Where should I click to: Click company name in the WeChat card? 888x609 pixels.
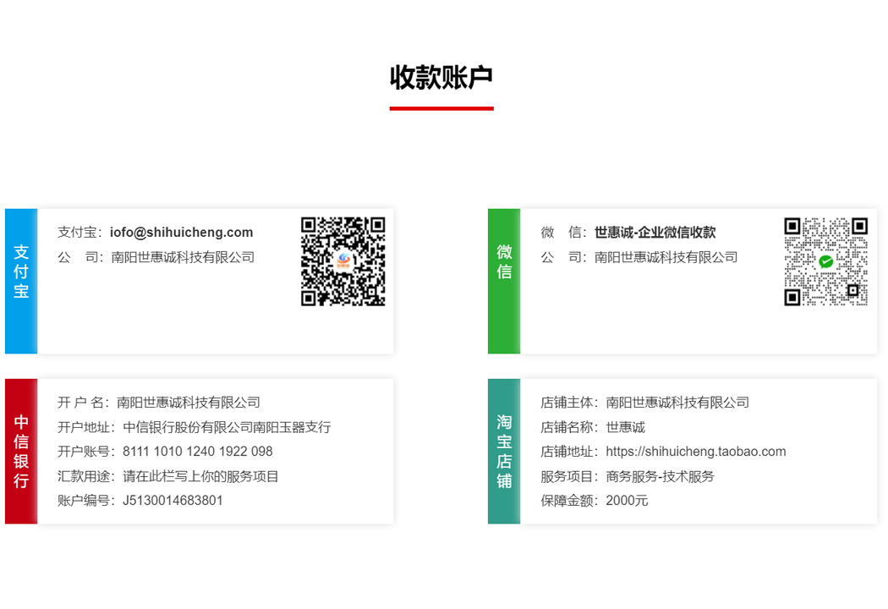[666, 257]
